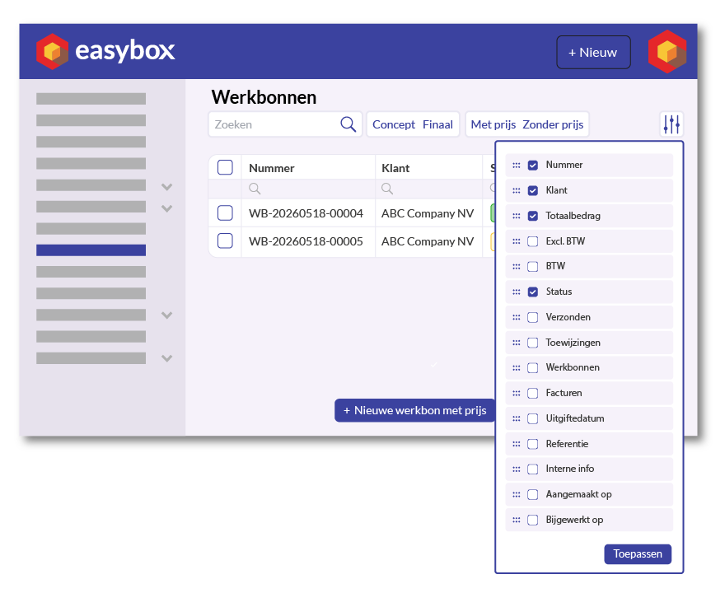Grab the drag handle next to Aangemaakt op
Image resolution: width=725 pixels, height=593 pixels.
(517, 494)
